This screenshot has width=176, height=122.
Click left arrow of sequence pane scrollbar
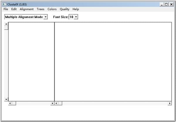pyautogui.click(x=56, y=103)
